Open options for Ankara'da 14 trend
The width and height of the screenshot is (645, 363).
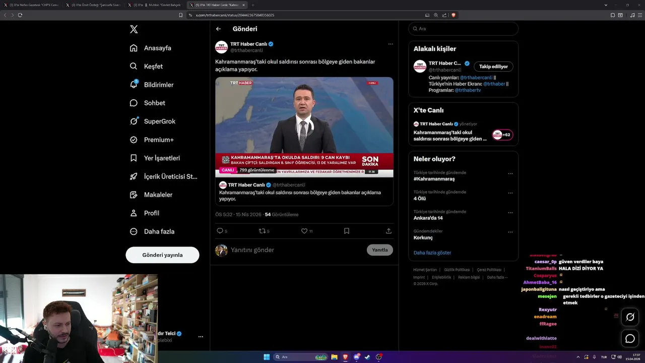(x=510, y=213)
